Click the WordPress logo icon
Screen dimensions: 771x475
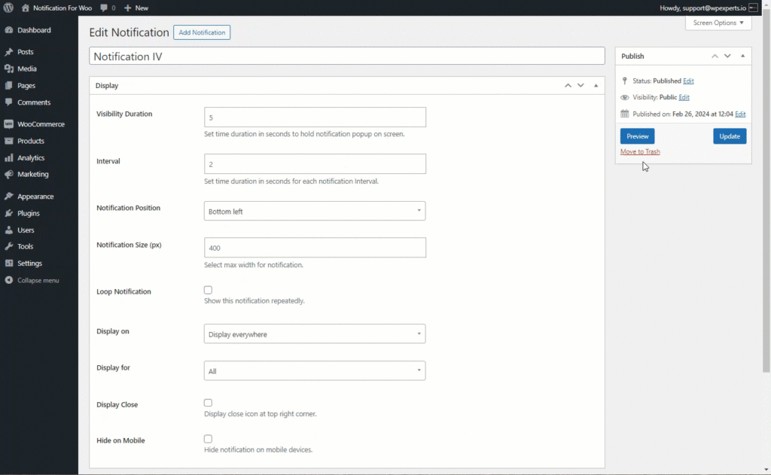coord(8,8)
